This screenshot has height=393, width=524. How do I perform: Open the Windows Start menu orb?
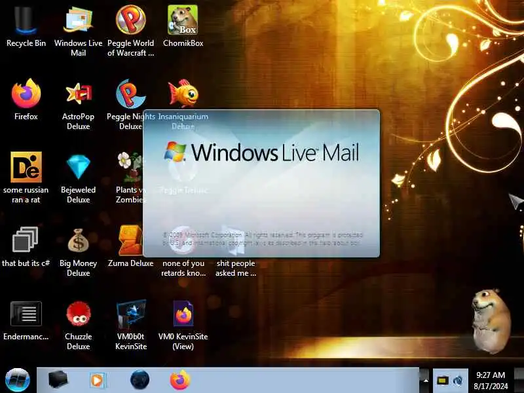(18, 380)
